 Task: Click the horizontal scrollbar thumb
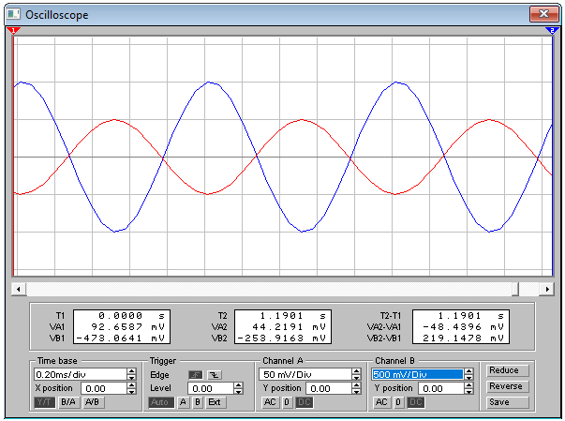click(x=515, y=289)
